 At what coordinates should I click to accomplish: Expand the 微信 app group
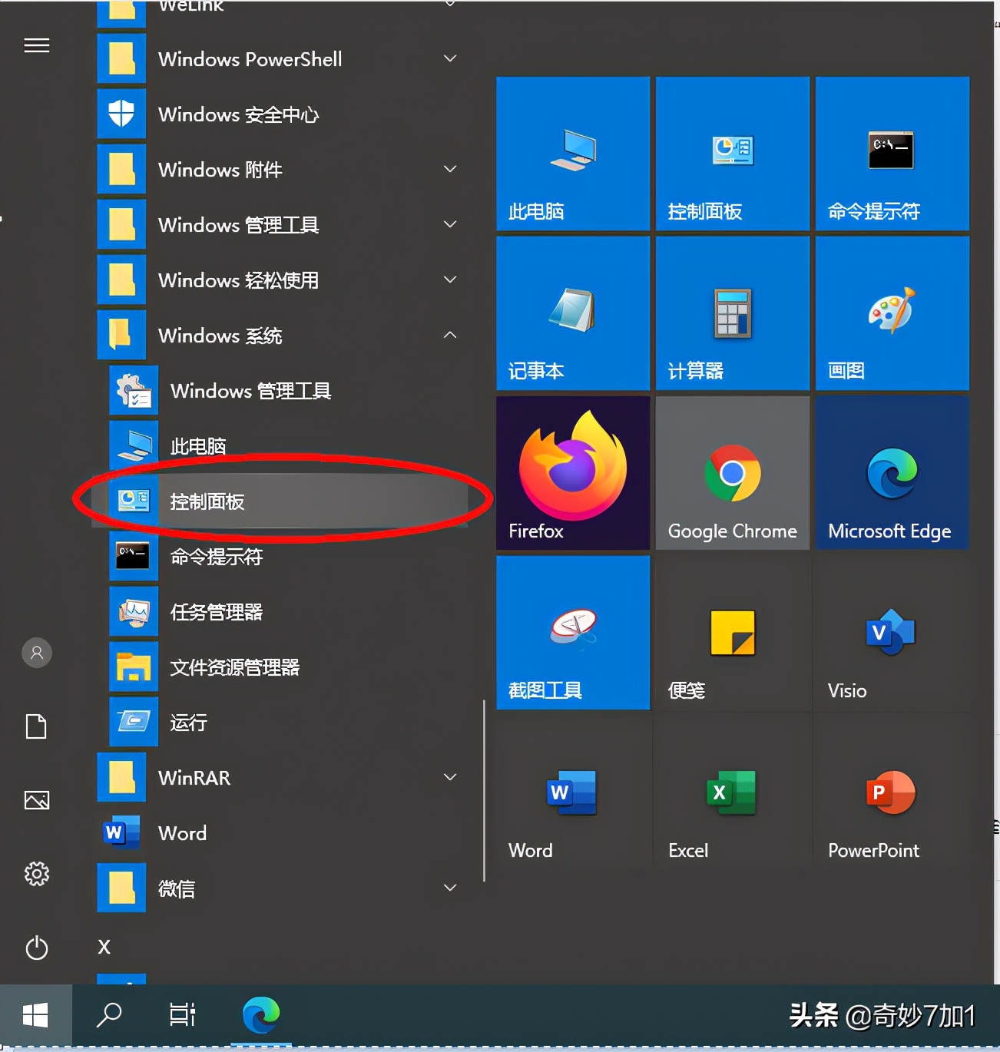tap(449, 888)
